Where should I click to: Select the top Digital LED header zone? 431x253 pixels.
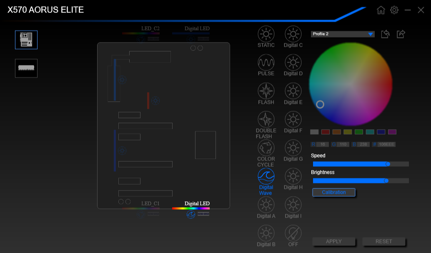click(191, 34)
